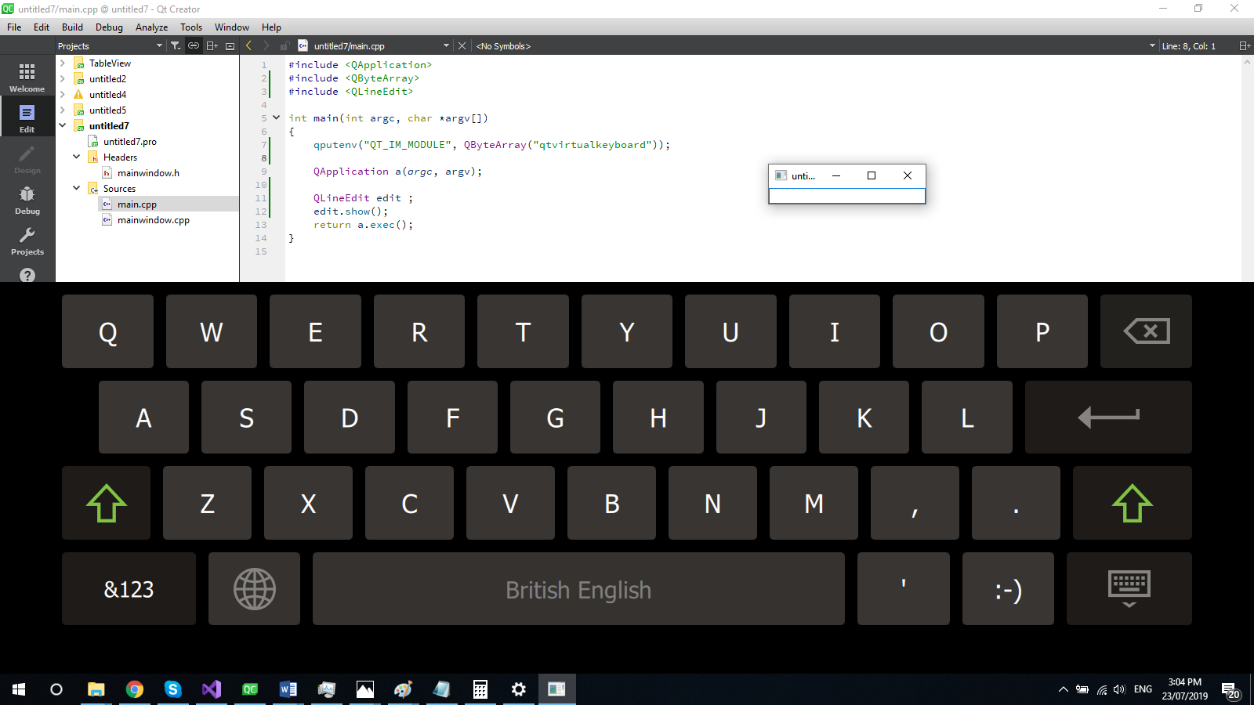The image size is (1254, 705).
Task: Open the Projects mode wrench icon
Action: tap(27, 240)
